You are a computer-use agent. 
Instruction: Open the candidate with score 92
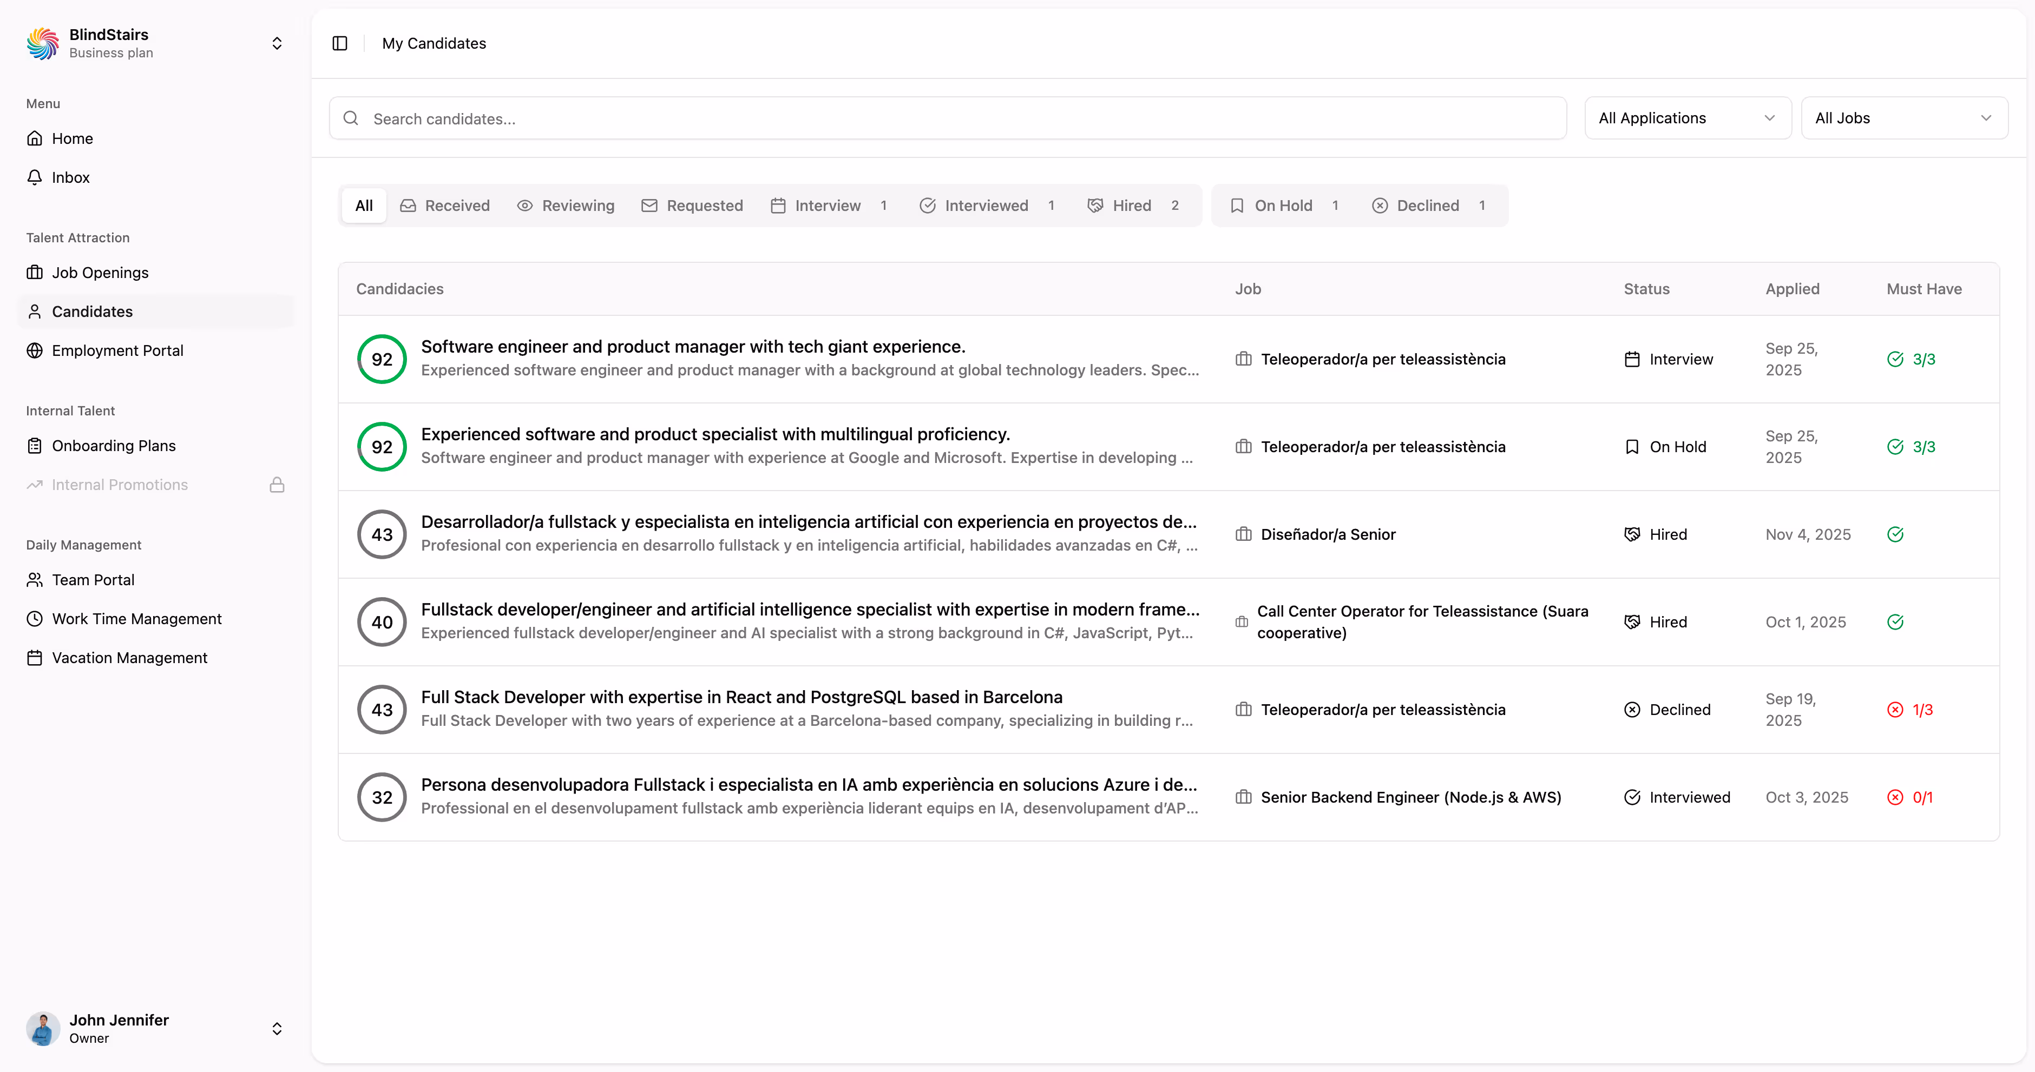click(693, 346)
